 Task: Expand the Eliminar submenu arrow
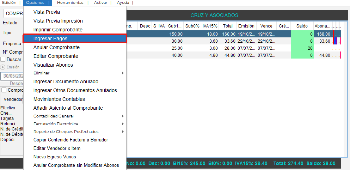tap(123, 73)
